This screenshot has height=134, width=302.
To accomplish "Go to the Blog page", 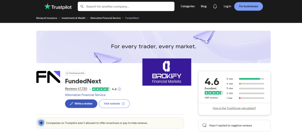I will pos(203,6).
